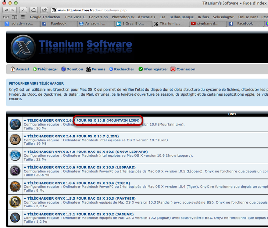Click the Share toolbar button
Viewport: 268px width, 228px height.
click(x=44, y=10)
